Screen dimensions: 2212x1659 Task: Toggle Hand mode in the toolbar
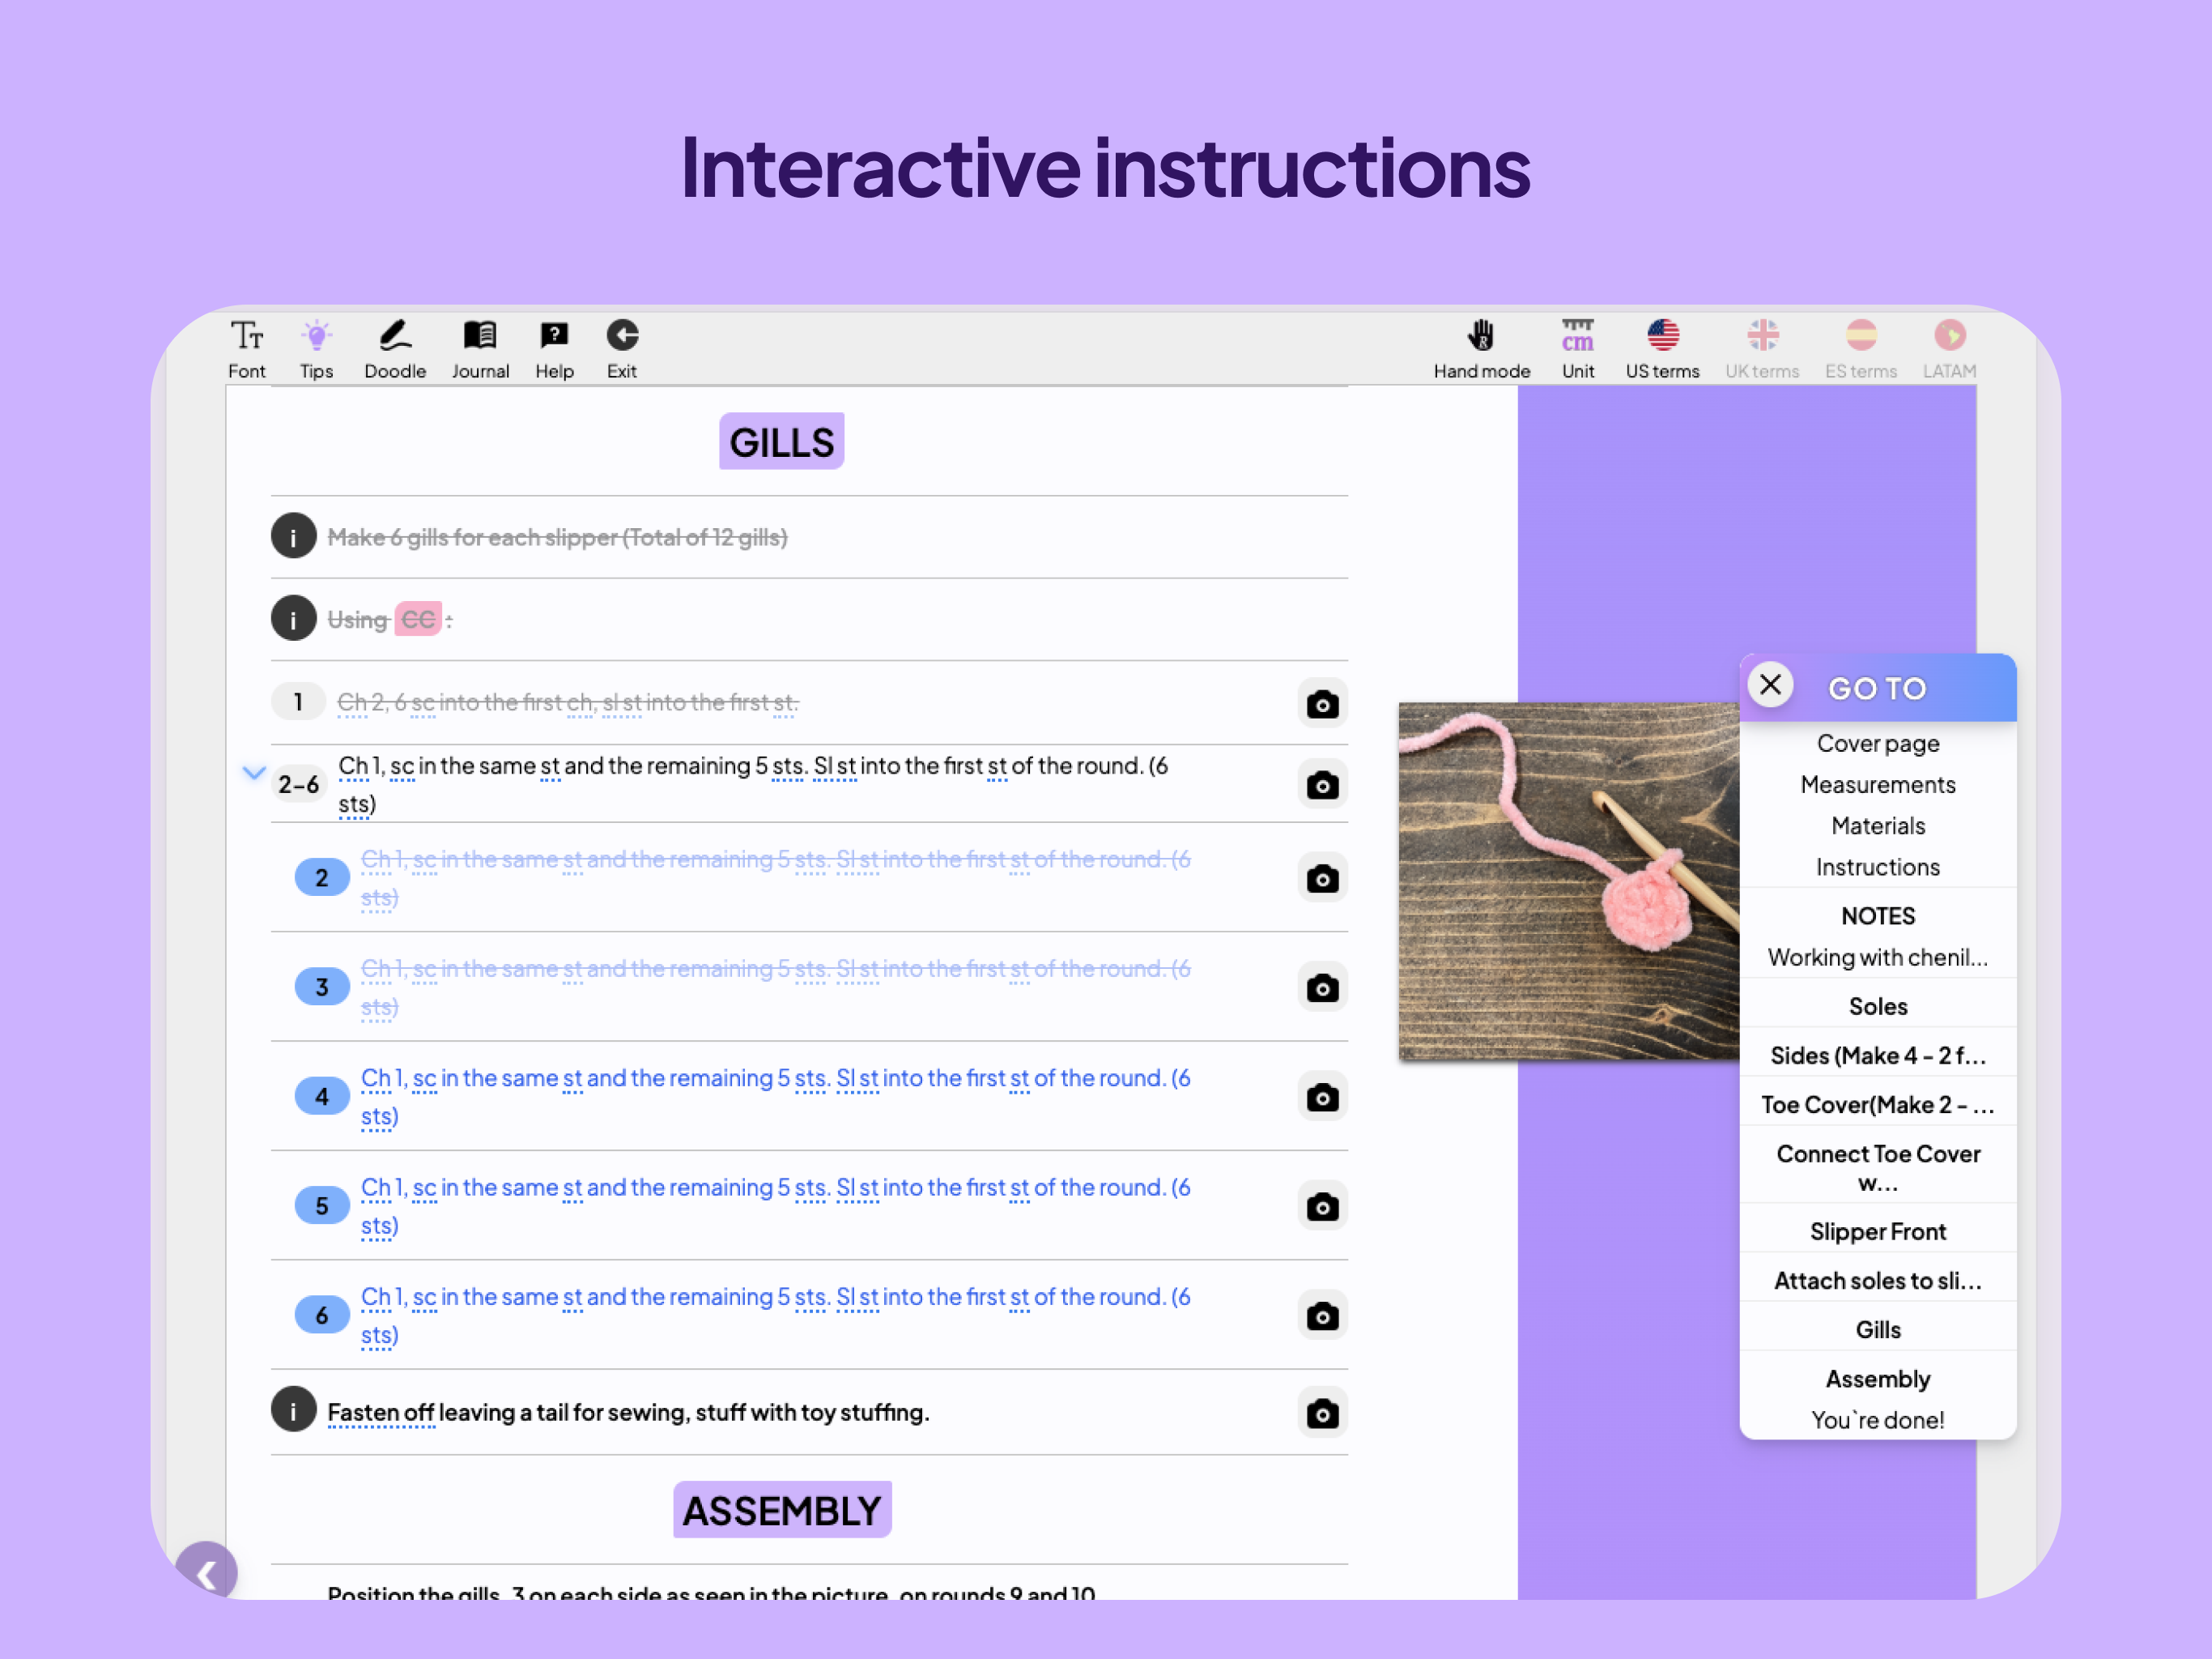click(x=1481, y=348)
